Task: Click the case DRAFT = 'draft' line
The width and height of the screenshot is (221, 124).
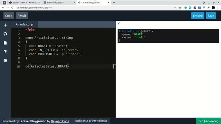Action: click(x=48, y=46)
